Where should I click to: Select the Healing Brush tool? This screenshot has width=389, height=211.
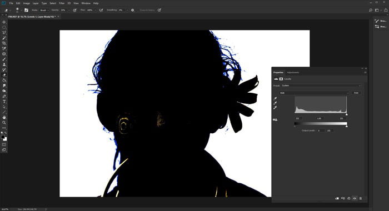click(4, 54)
